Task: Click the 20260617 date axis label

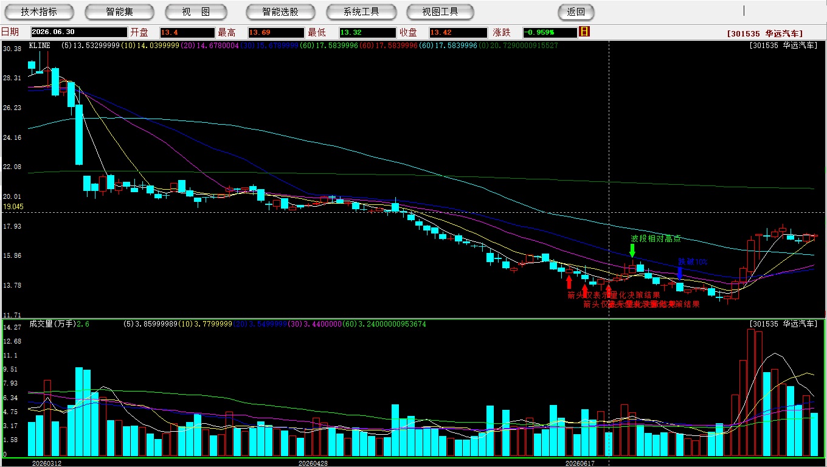Action: tap(580, 463)
